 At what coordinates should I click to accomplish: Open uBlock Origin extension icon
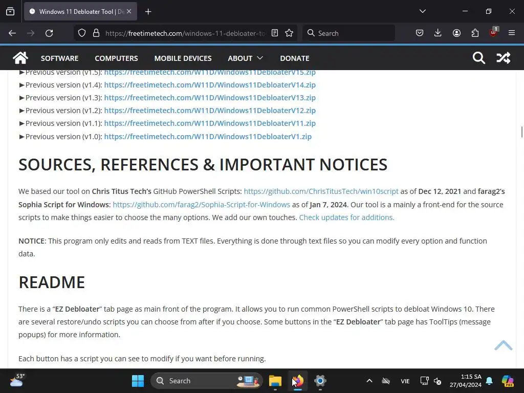(x=494, y=32)
